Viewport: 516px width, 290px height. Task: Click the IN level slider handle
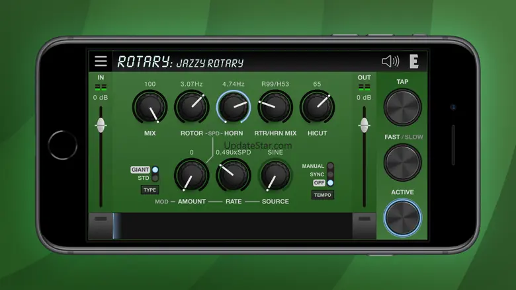[x=101, y=125]
